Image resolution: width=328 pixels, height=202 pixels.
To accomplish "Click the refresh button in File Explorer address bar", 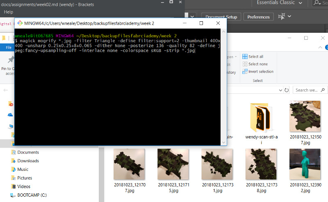I will [287, 90].
